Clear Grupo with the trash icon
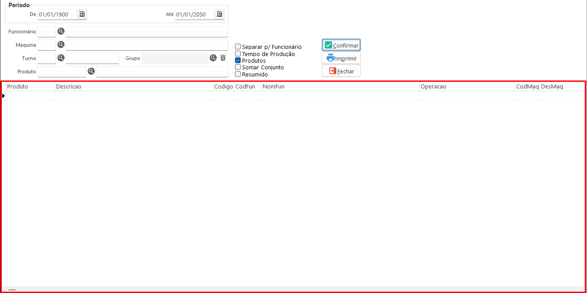The height and width of the screenshot is (293, 587). (223, 58)
